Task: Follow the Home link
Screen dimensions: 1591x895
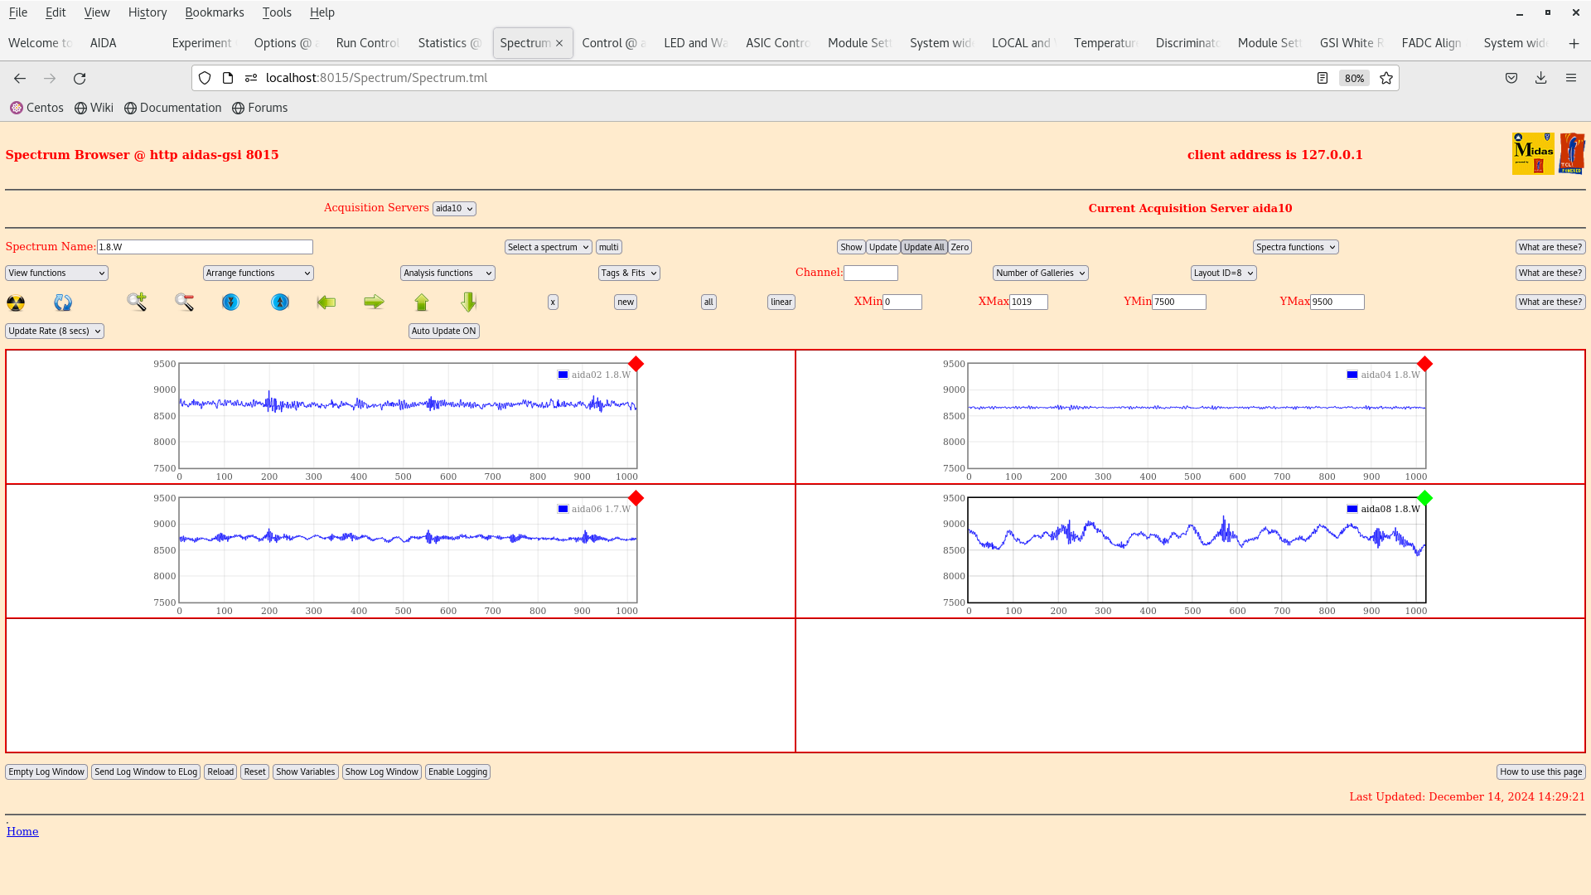Action: point(22,831)
